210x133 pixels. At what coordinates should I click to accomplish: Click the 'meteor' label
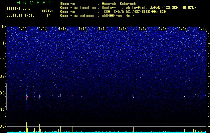tap(47, 10)
